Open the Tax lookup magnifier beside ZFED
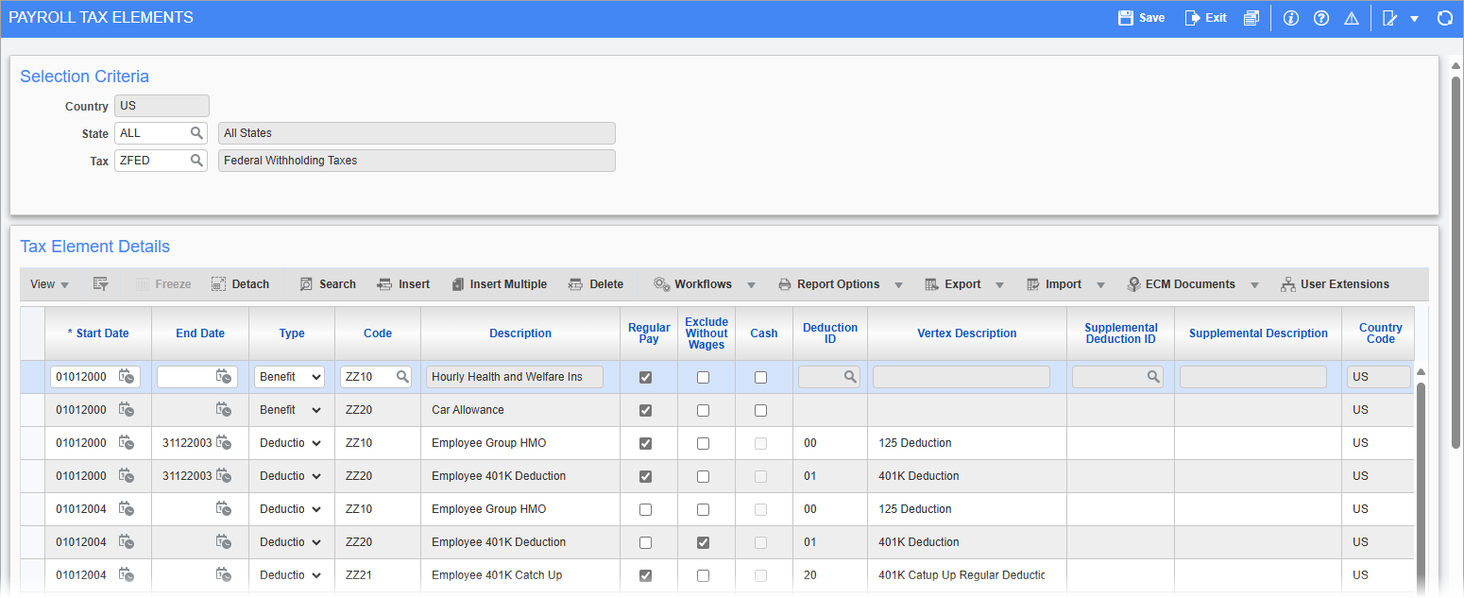1464x598 pixels. (x=196, y=161)
